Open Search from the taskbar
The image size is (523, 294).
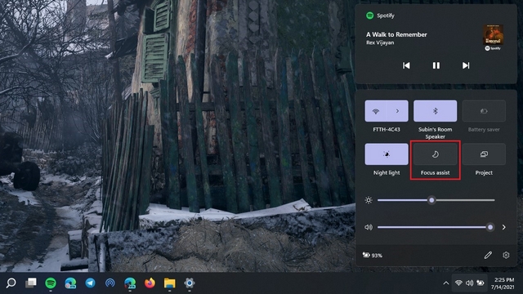click(x=11, y=283)
